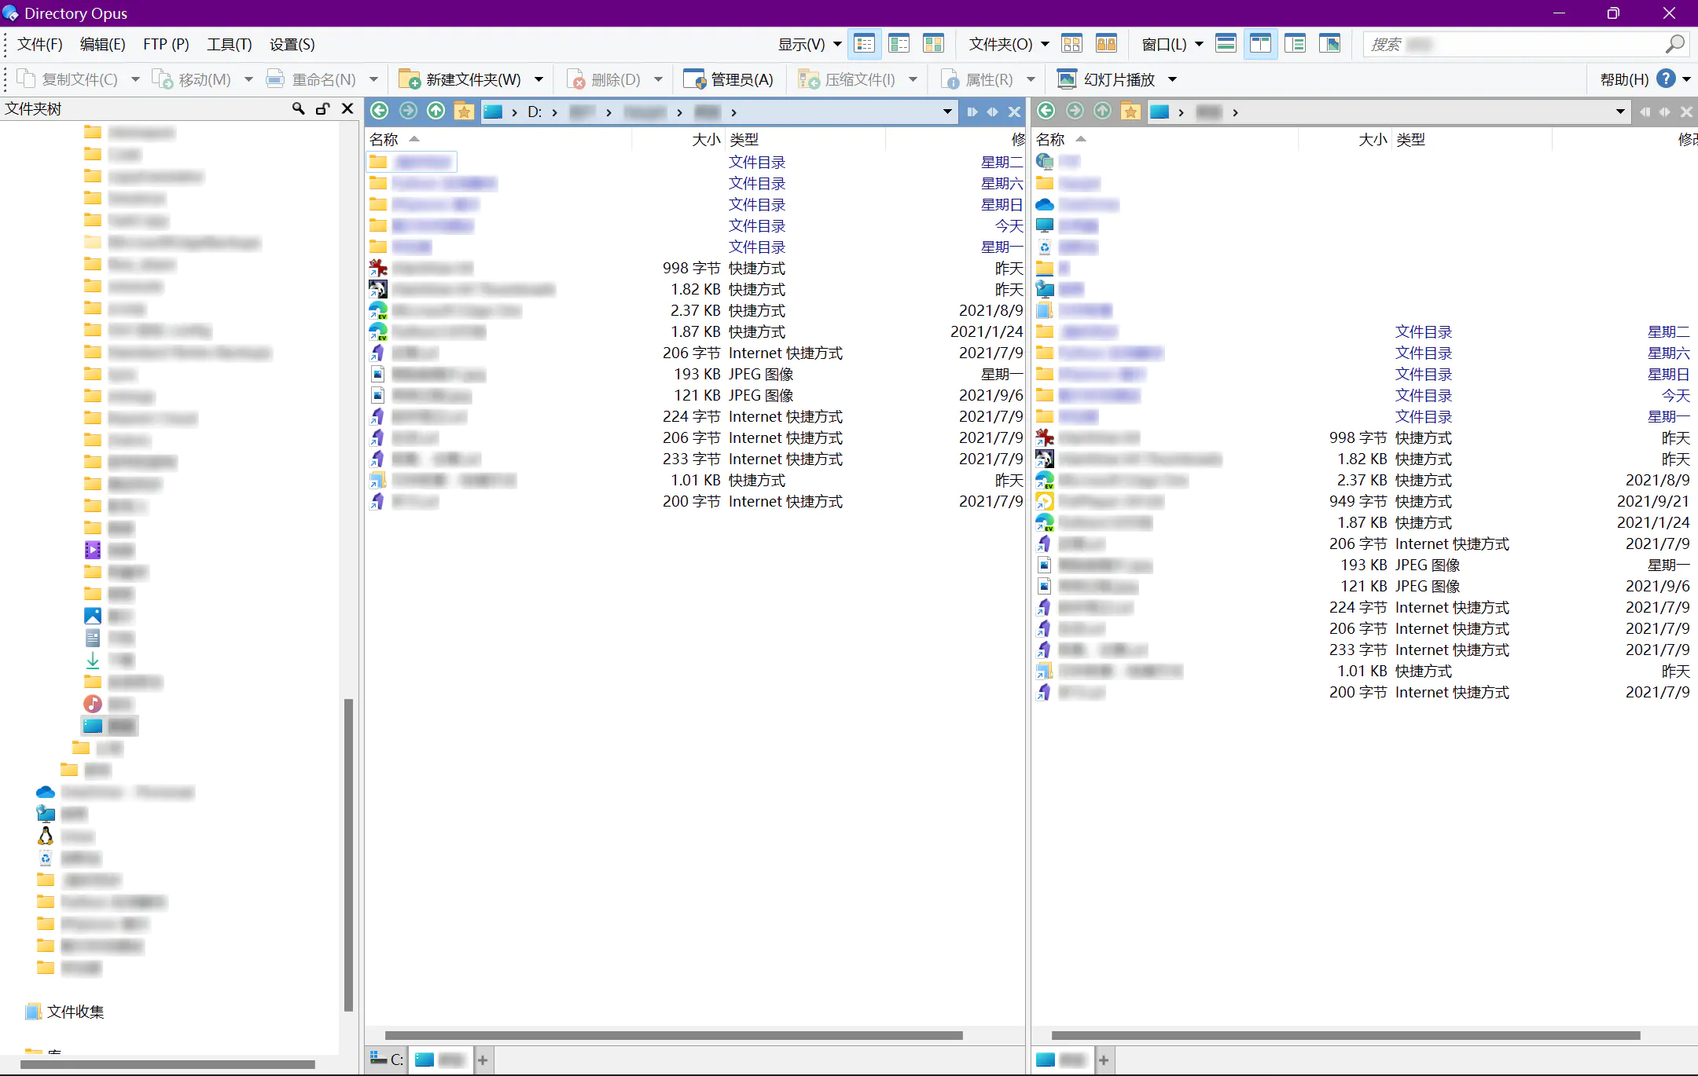Click the folder tree search magnifier
This screenshot has width=1698, height=1076.
(298, 108)
